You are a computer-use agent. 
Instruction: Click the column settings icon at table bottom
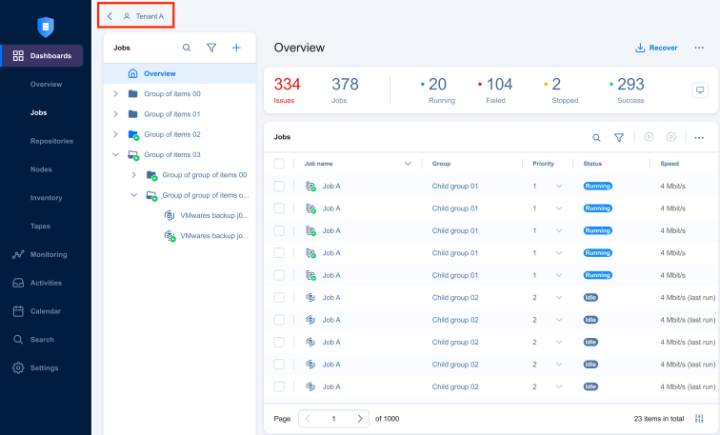coord(699,419)
